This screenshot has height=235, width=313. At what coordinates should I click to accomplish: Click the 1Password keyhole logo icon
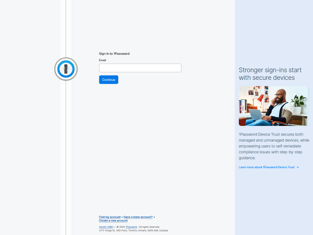[66, 69]
